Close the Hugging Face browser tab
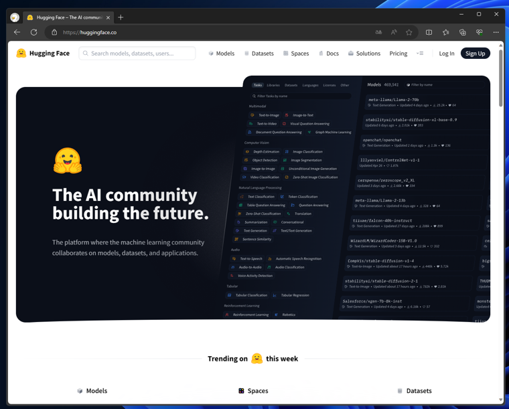The width and height of the screenshot is (509, 409). (x=108, y=17)
